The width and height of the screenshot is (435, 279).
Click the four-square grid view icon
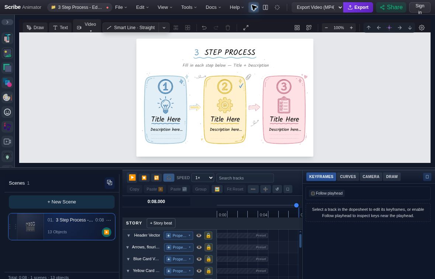297,27
